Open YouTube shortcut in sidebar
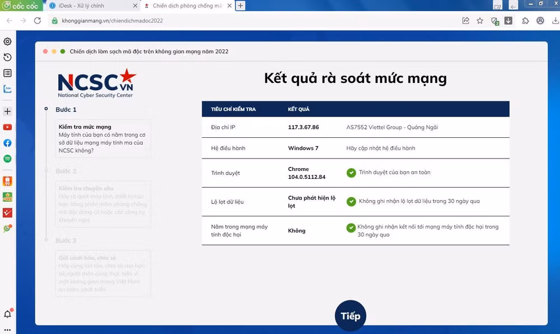 [x=7, y=127]
